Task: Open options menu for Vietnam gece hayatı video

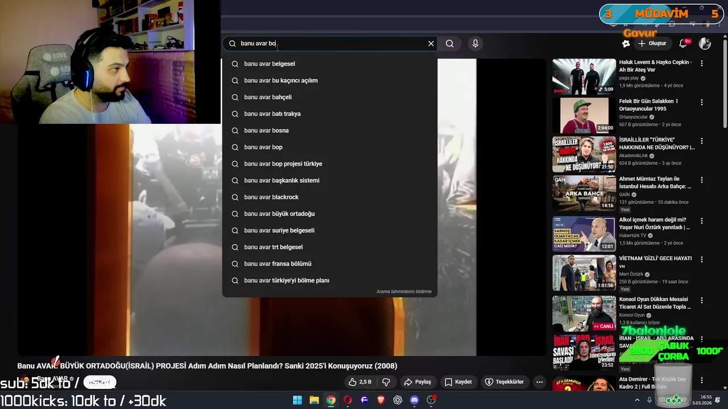Action: click(702, 260)
